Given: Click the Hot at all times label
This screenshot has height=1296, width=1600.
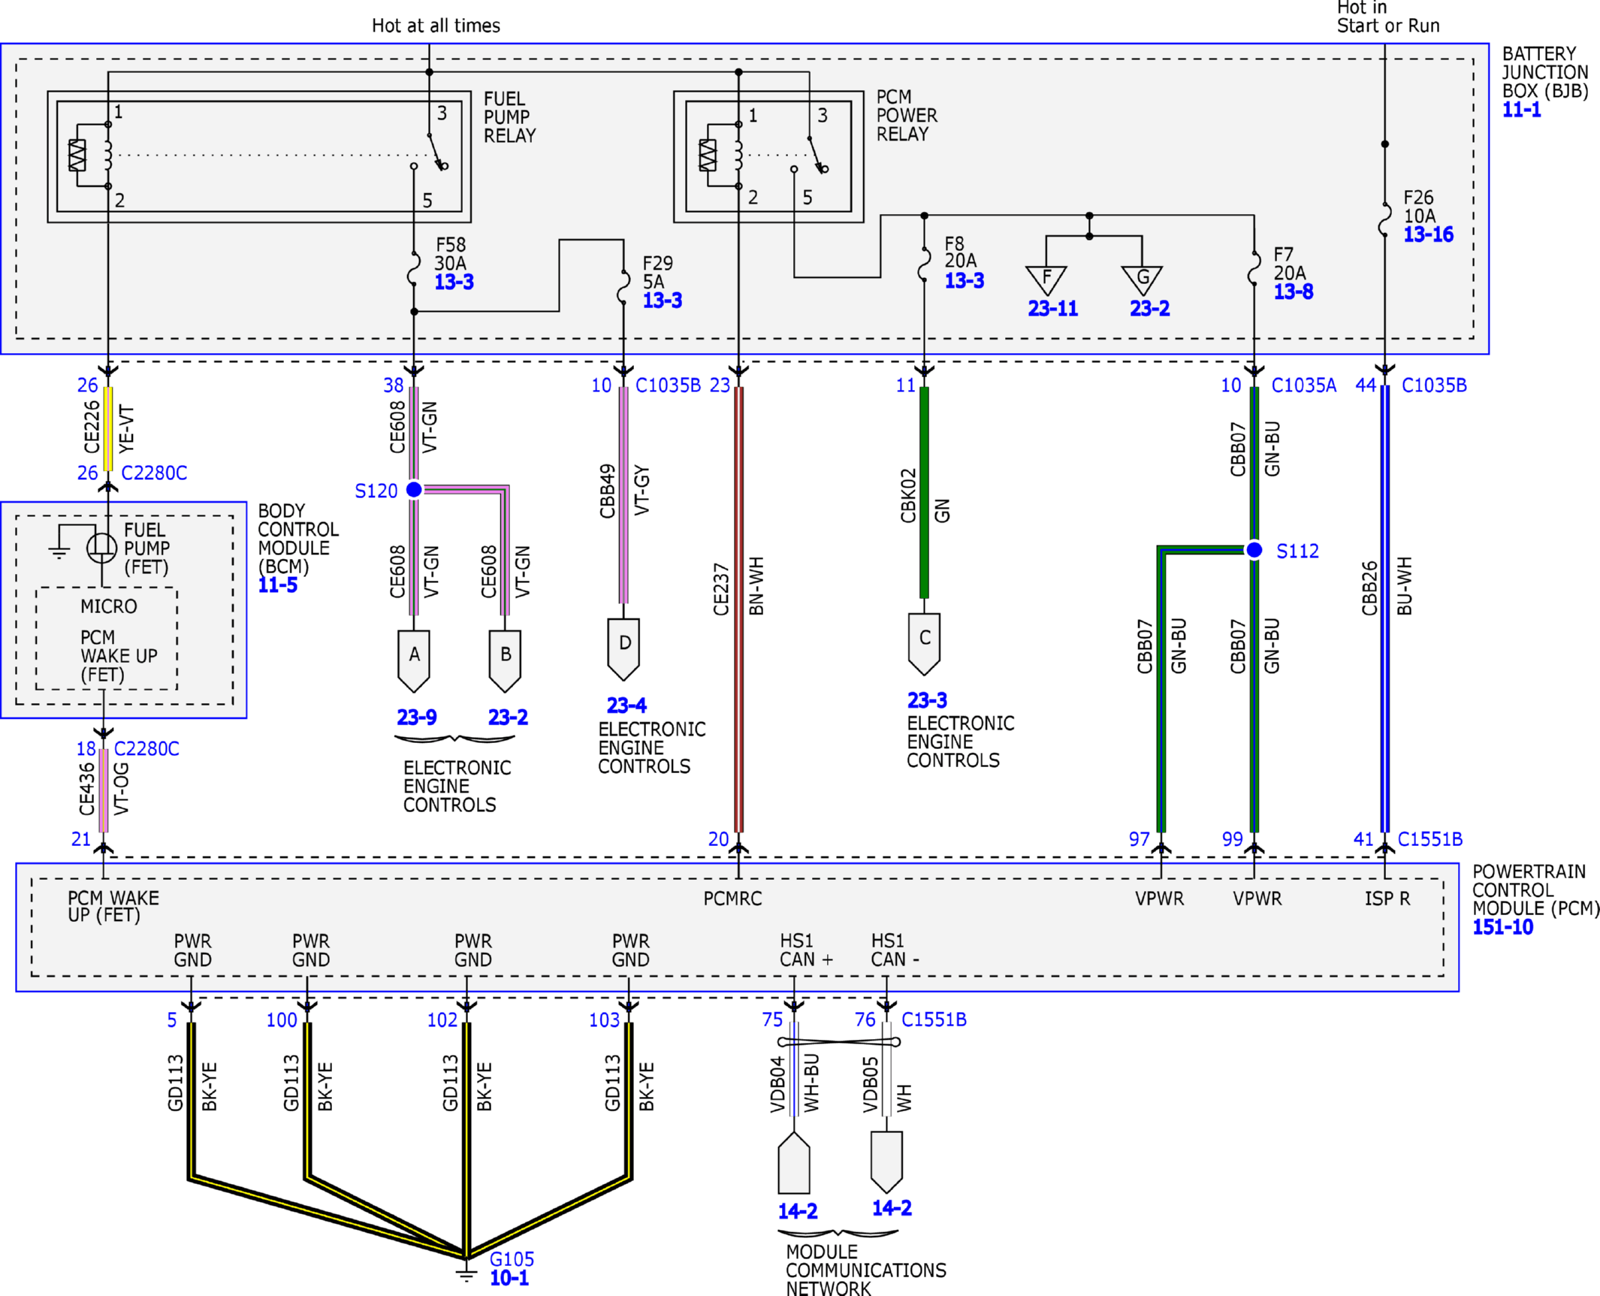Looking at the screenshot, I should point(436,26).
